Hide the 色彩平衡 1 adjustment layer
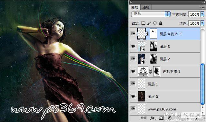 point(133,71)
